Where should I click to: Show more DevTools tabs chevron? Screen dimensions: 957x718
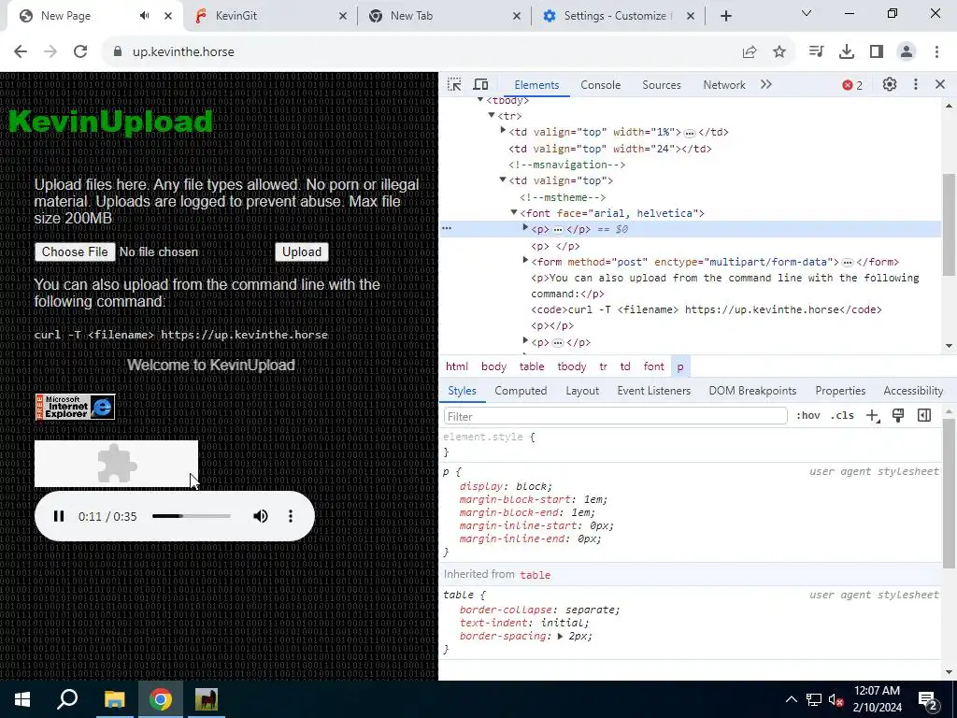(x=766, y=85)
